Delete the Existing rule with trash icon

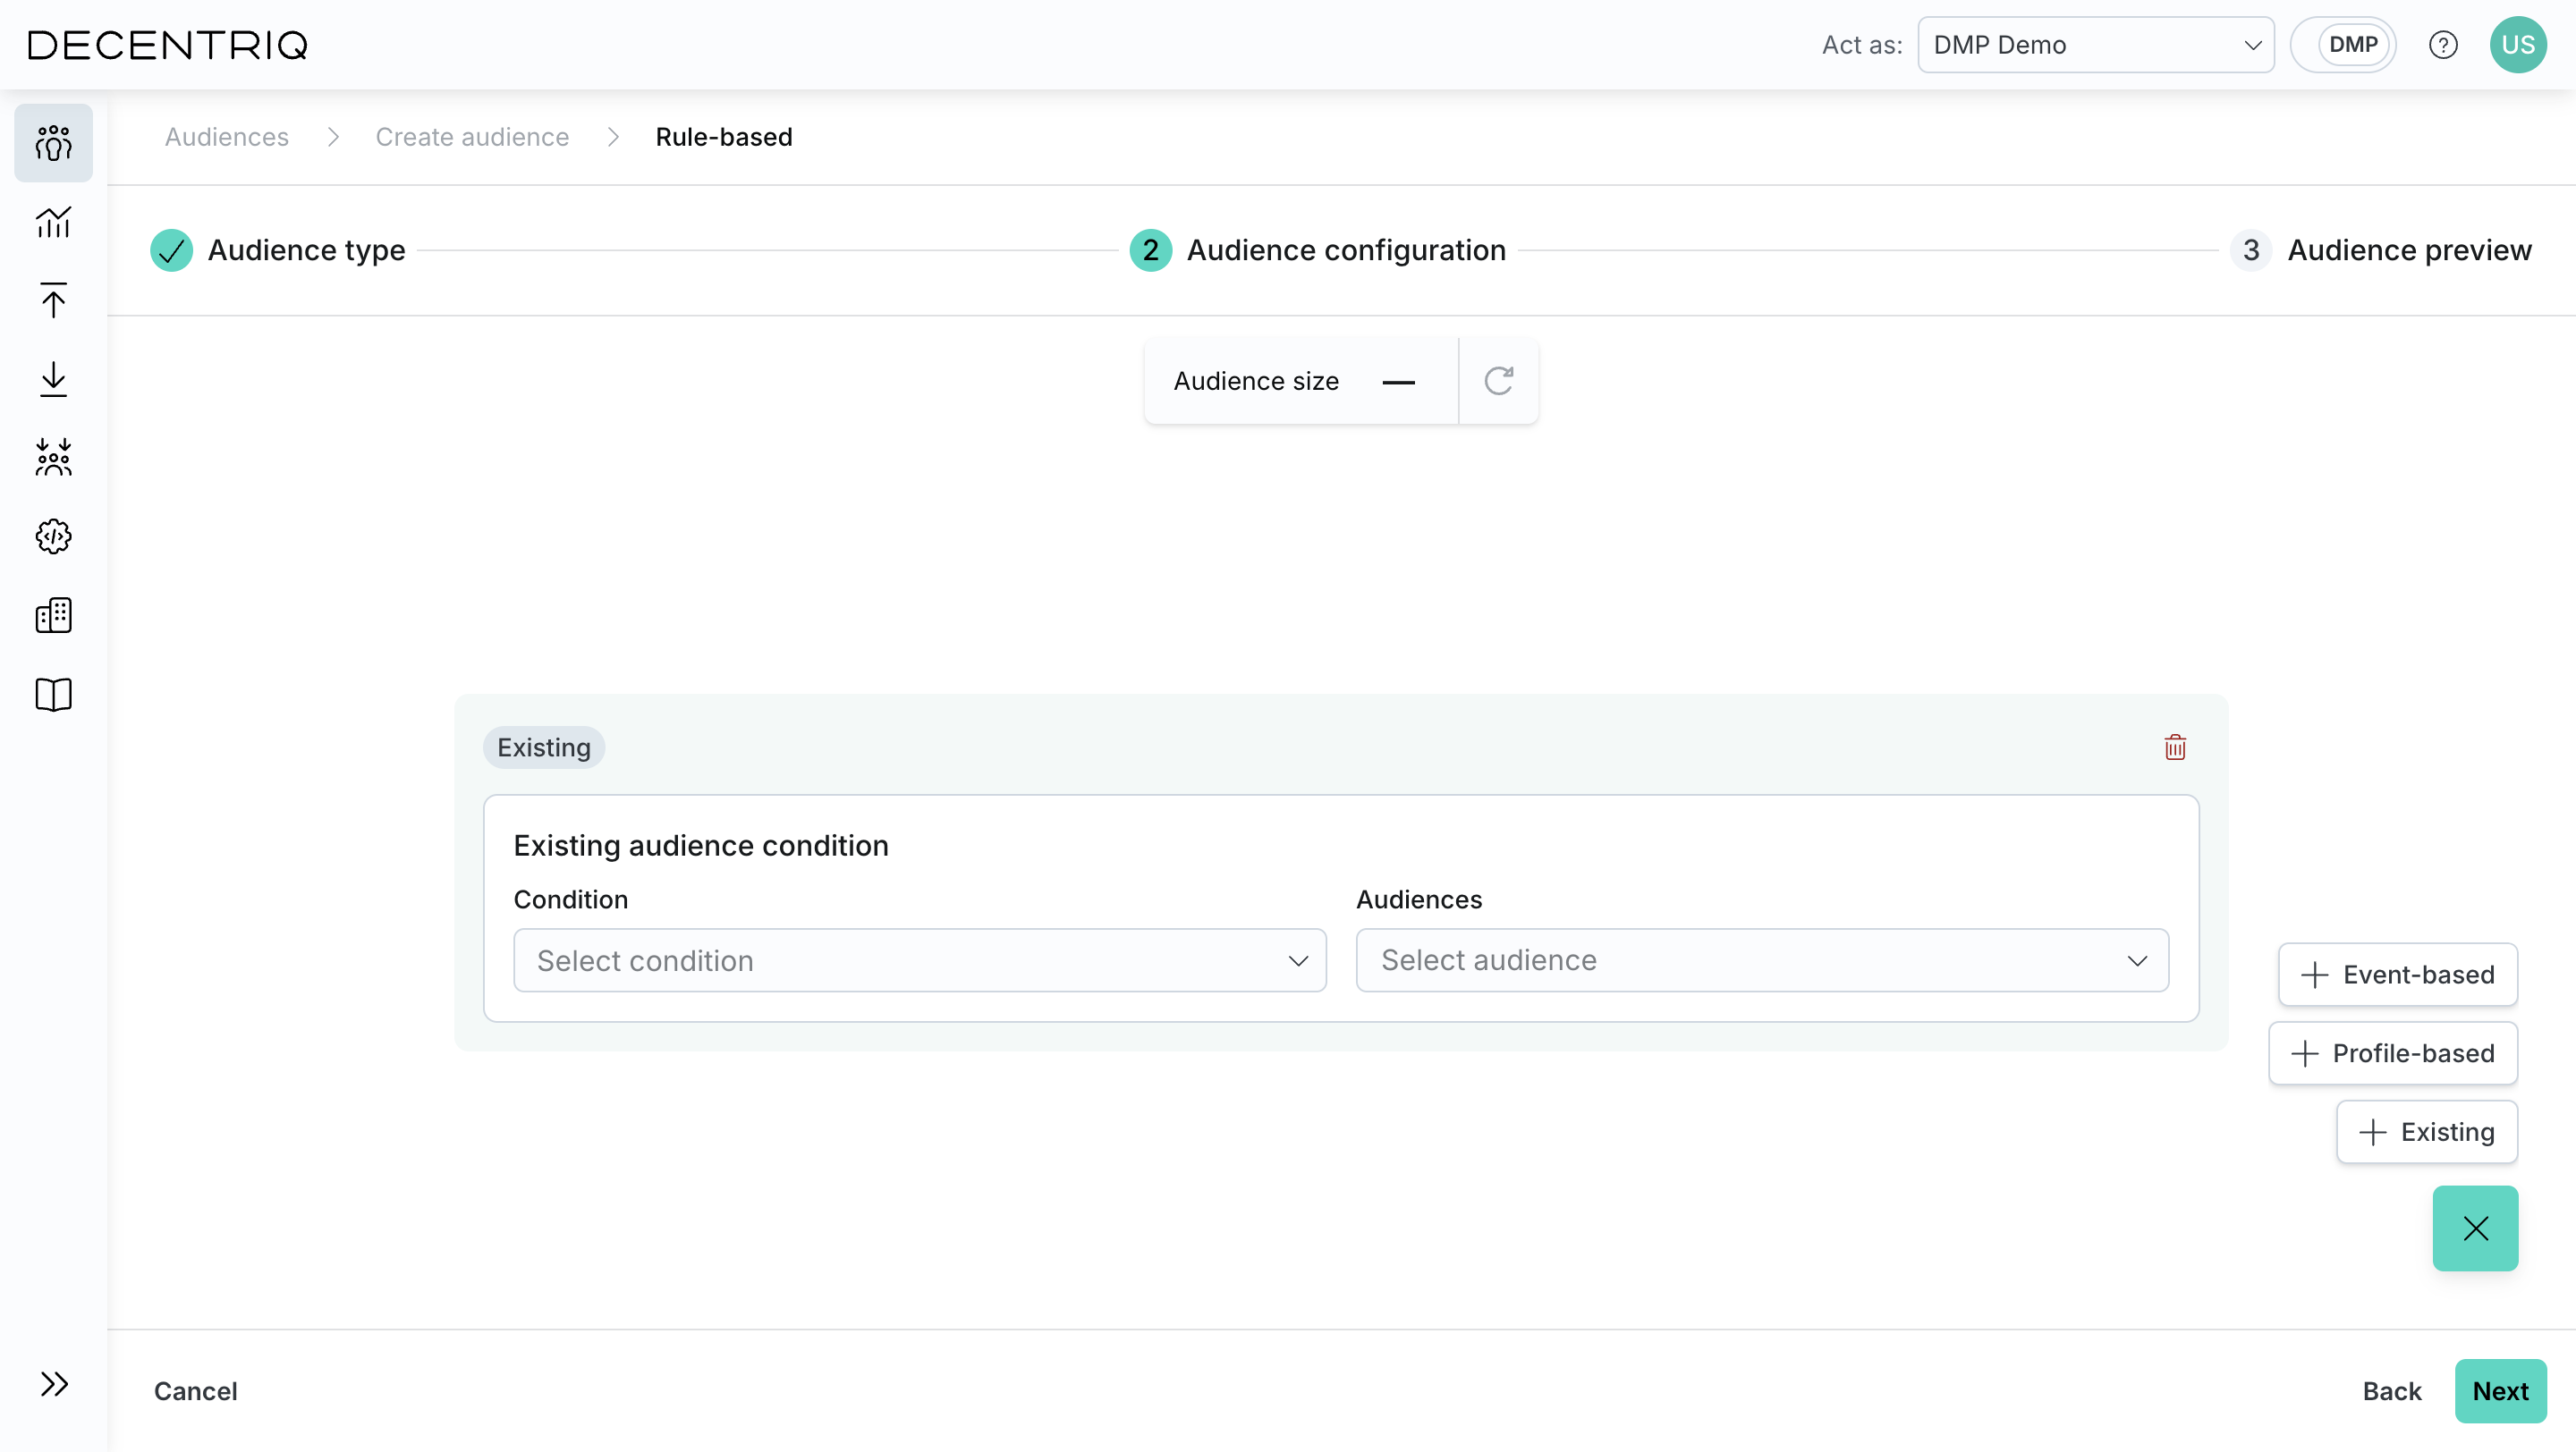(2175, 747)
